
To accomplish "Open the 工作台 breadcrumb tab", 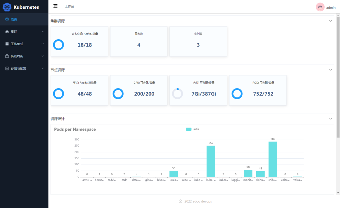I will 69,6.
